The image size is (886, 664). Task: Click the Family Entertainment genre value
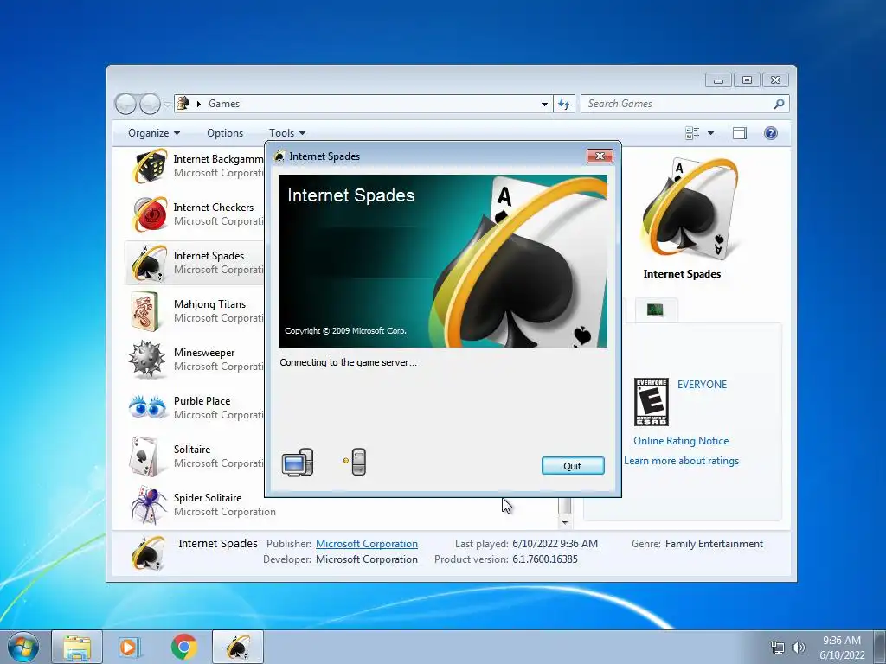(x=714, y=544)
